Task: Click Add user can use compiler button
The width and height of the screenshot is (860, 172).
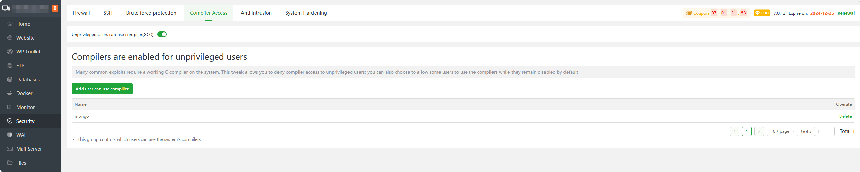Action: 102,89
